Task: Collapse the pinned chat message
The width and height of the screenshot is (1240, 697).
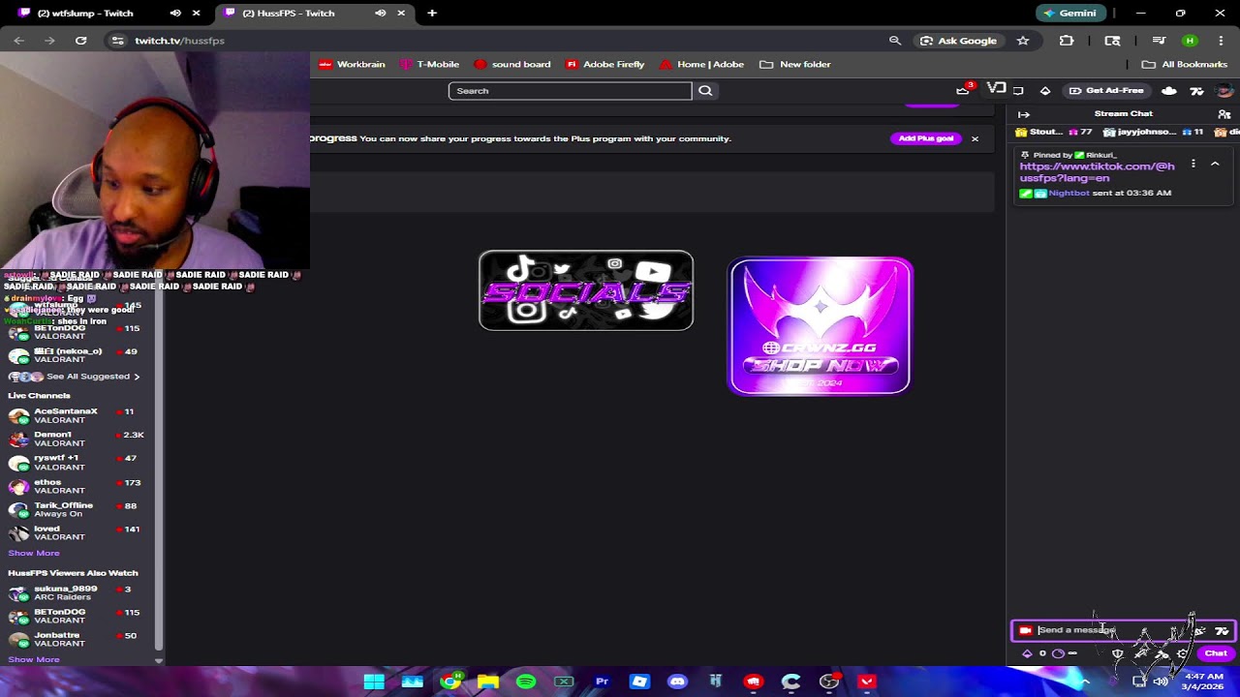Action: point(1215,164)
